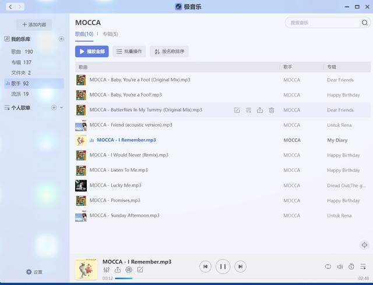This screenshot has width=373, height=285.
Task: Open the equalizer in player bar
Action: (x=107, y=269)
